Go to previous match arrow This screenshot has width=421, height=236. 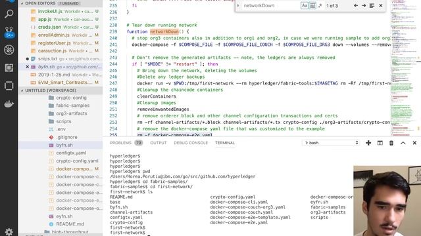[356, 6]
